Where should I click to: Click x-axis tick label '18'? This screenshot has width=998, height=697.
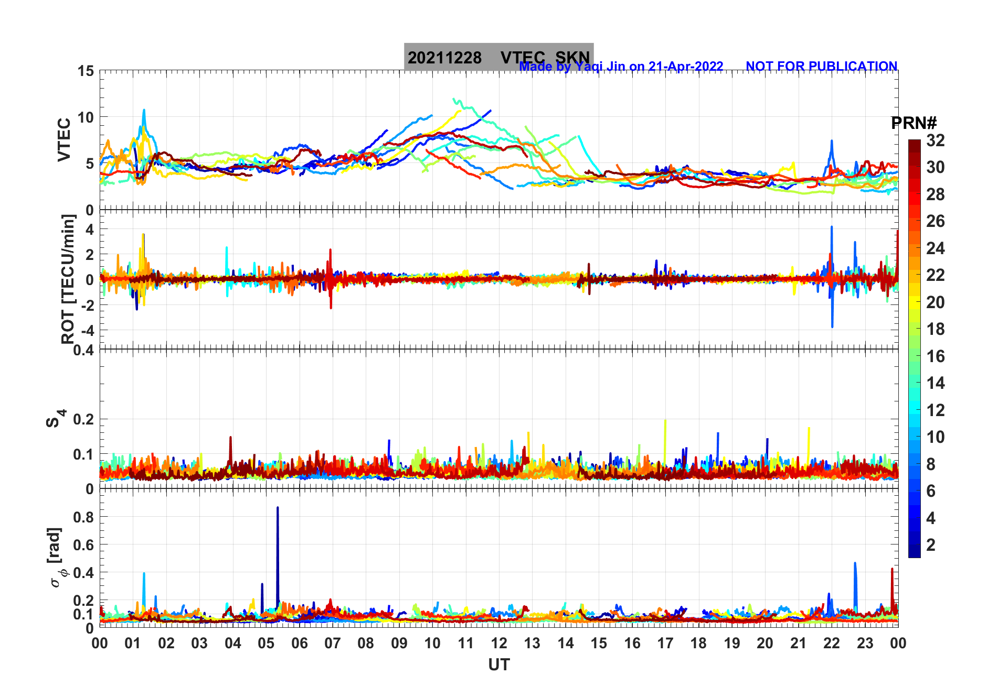click(x=698, y=644)
